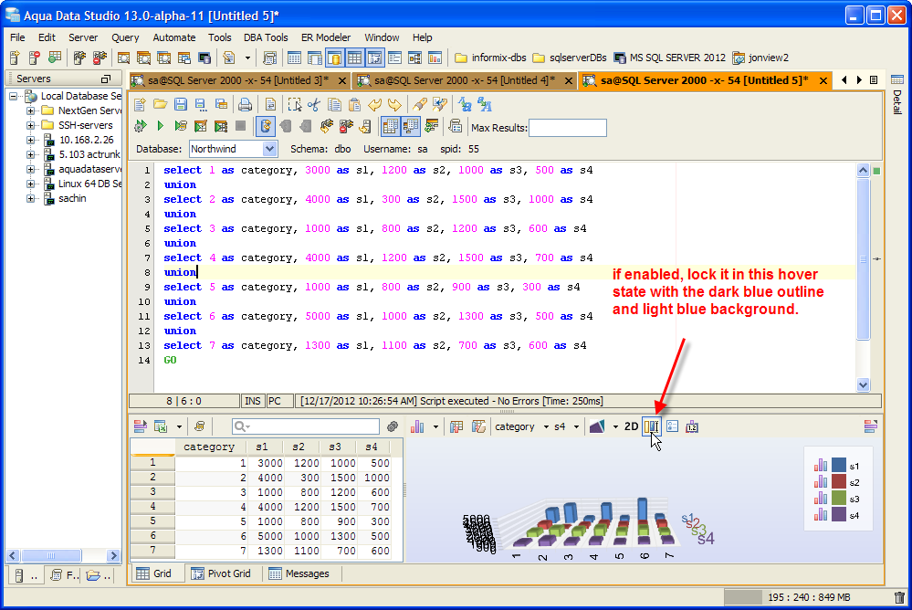Toggle the auto-commit database icon

(x=266, y=126)
